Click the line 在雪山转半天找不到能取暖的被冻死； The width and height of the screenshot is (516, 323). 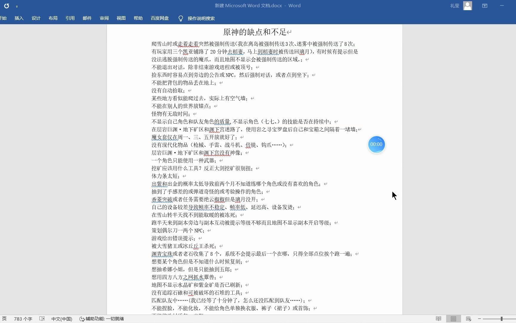195,215
